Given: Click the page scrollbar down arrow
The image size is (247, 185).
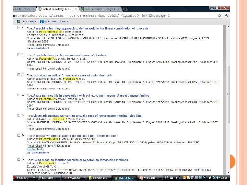Looking at the screenshot, I should (228, 173).
